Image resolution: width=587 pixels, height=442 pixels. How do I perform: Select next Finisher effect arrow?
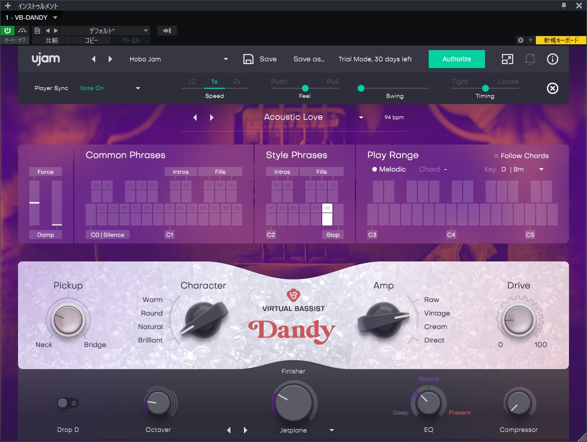click(245, 430)
